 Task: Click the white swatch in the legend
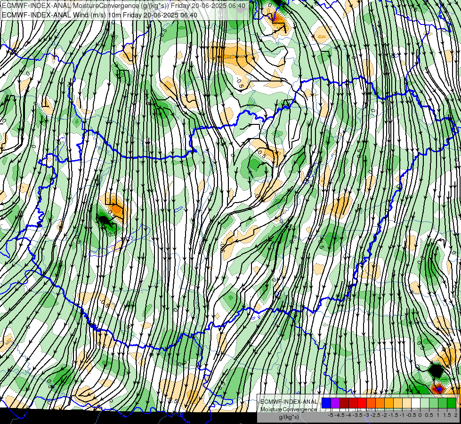(416, 403)
